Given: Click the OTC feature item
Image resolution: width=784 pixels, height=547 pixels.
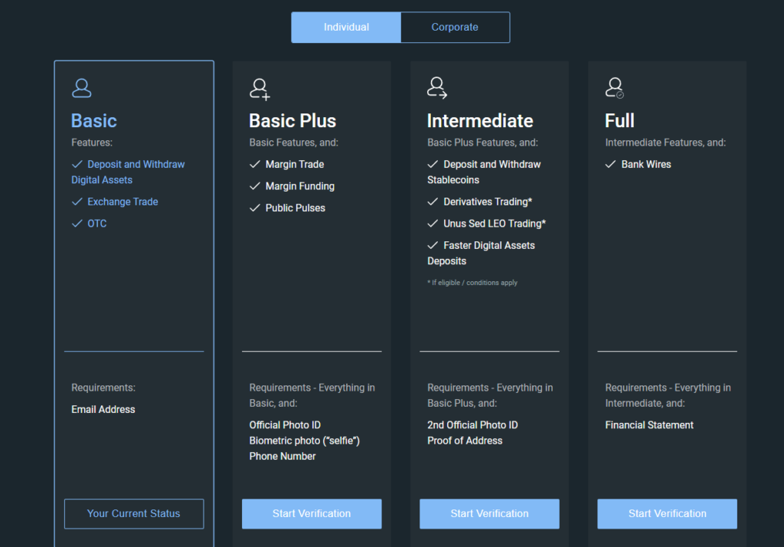Looking at the screenshot, I should [97, 224].
